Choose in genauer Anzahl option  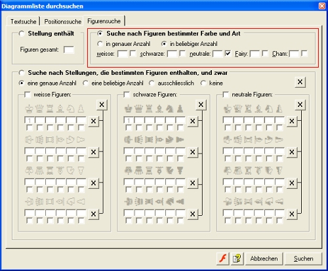100,44
